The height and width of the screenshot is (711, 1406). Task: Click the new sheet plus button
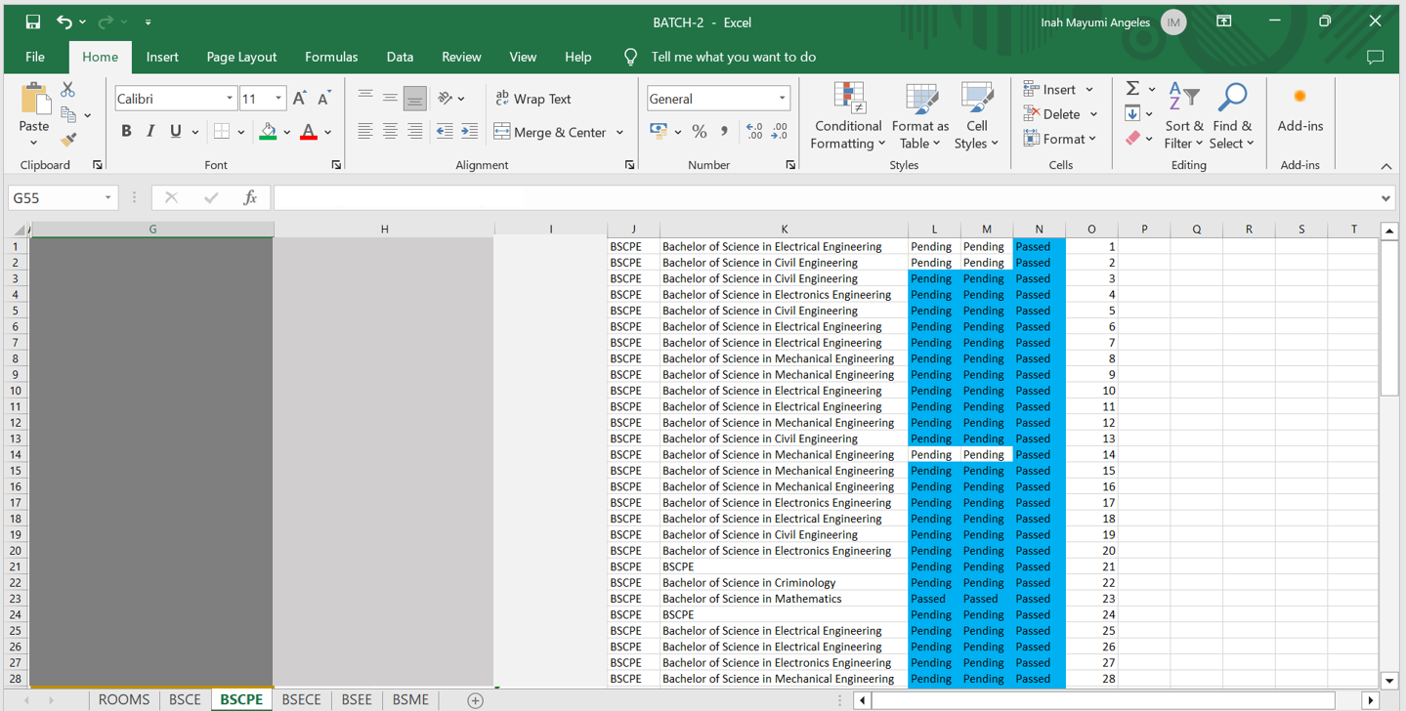(x=475, y=700)
